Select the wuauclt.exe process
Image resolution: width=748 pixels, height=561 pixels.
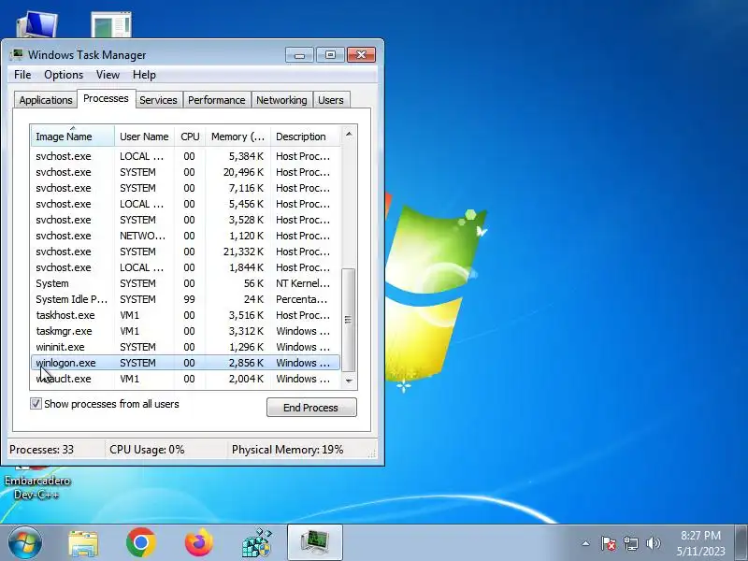pyautogui.click(x=185, y=379)
